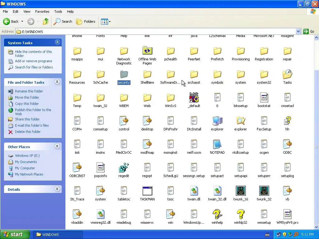
Task: Click Move this folder link
Action: 27,97
